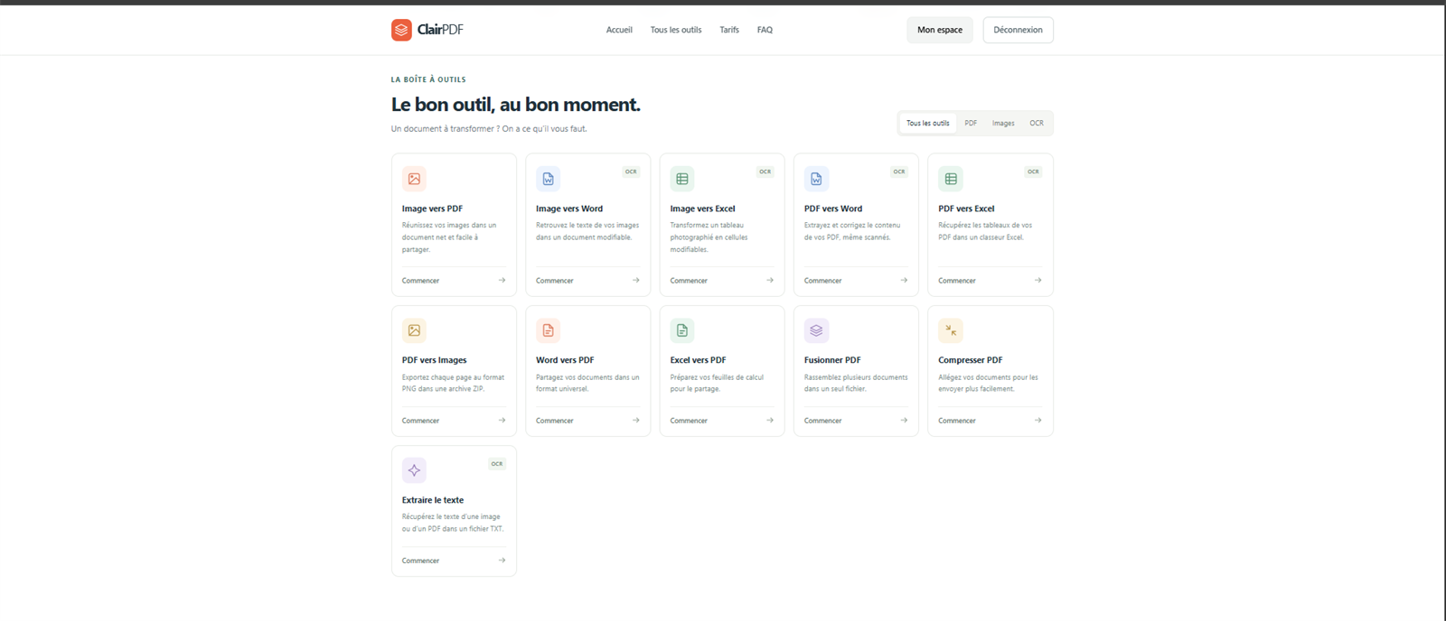This screenshot has height=621, width=1446.
Task: Click the OCR badge on PDF vers Word
Action: [899, 171]
